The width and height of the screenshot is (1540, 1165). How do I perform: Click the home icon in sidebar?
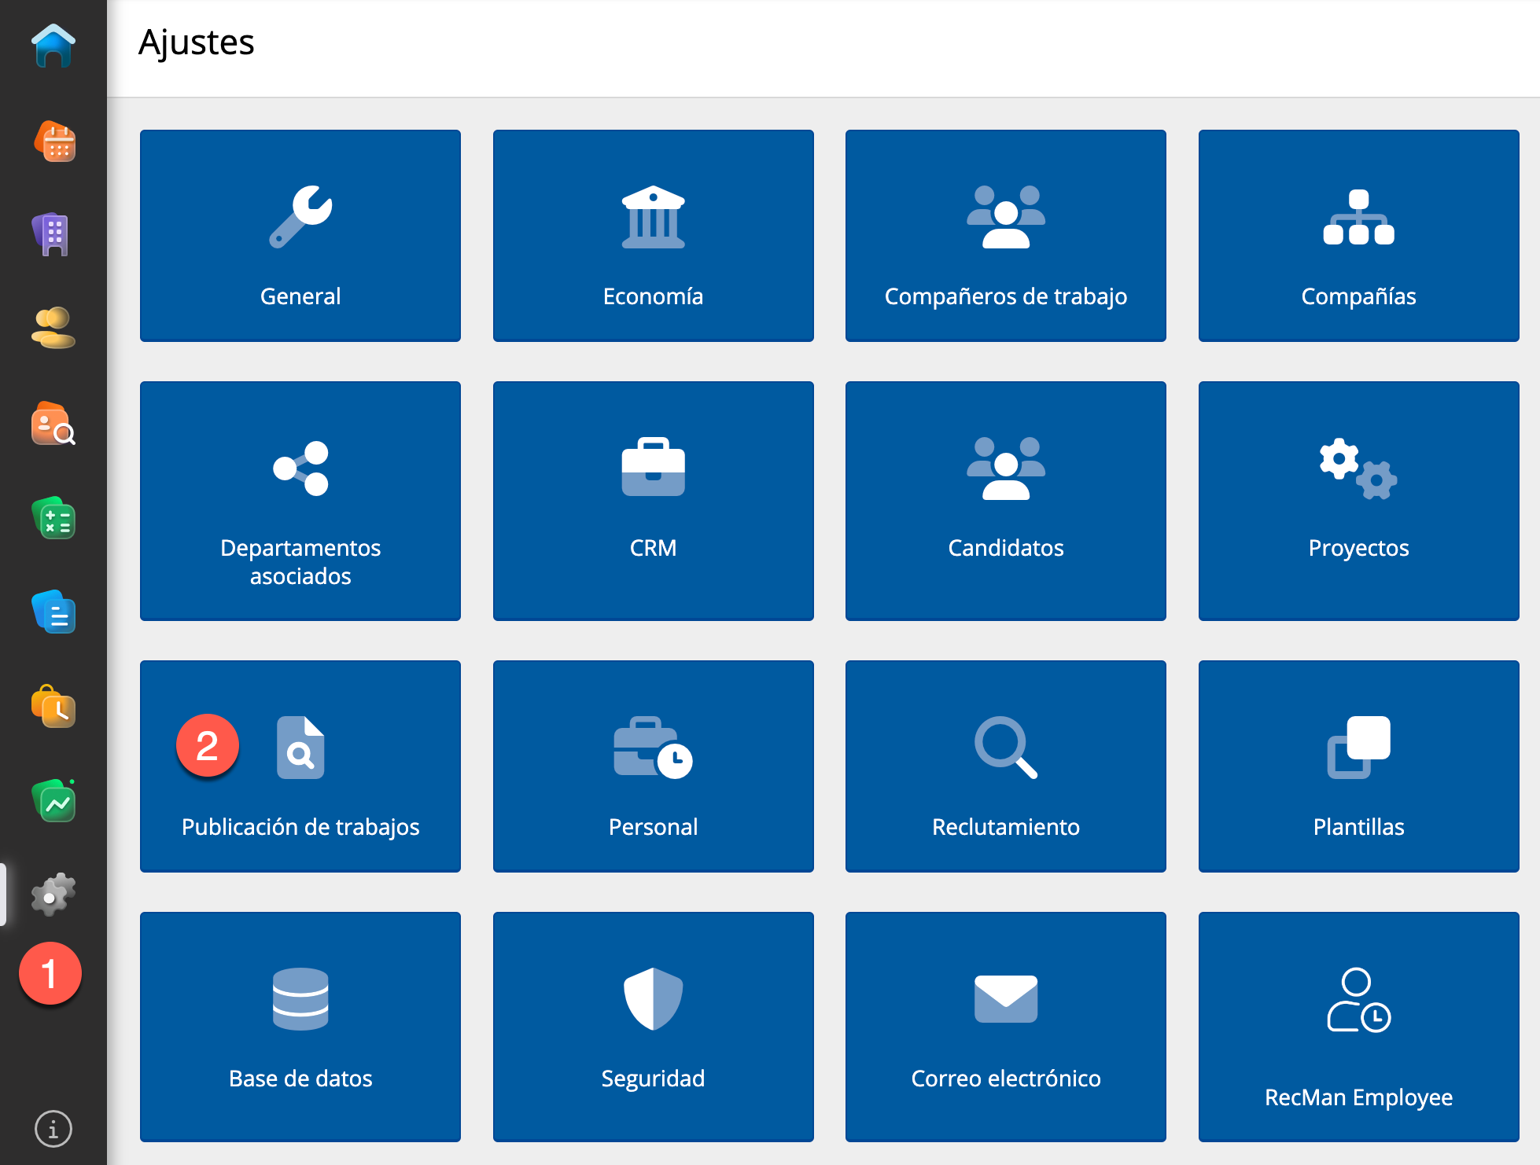point(53,46)
